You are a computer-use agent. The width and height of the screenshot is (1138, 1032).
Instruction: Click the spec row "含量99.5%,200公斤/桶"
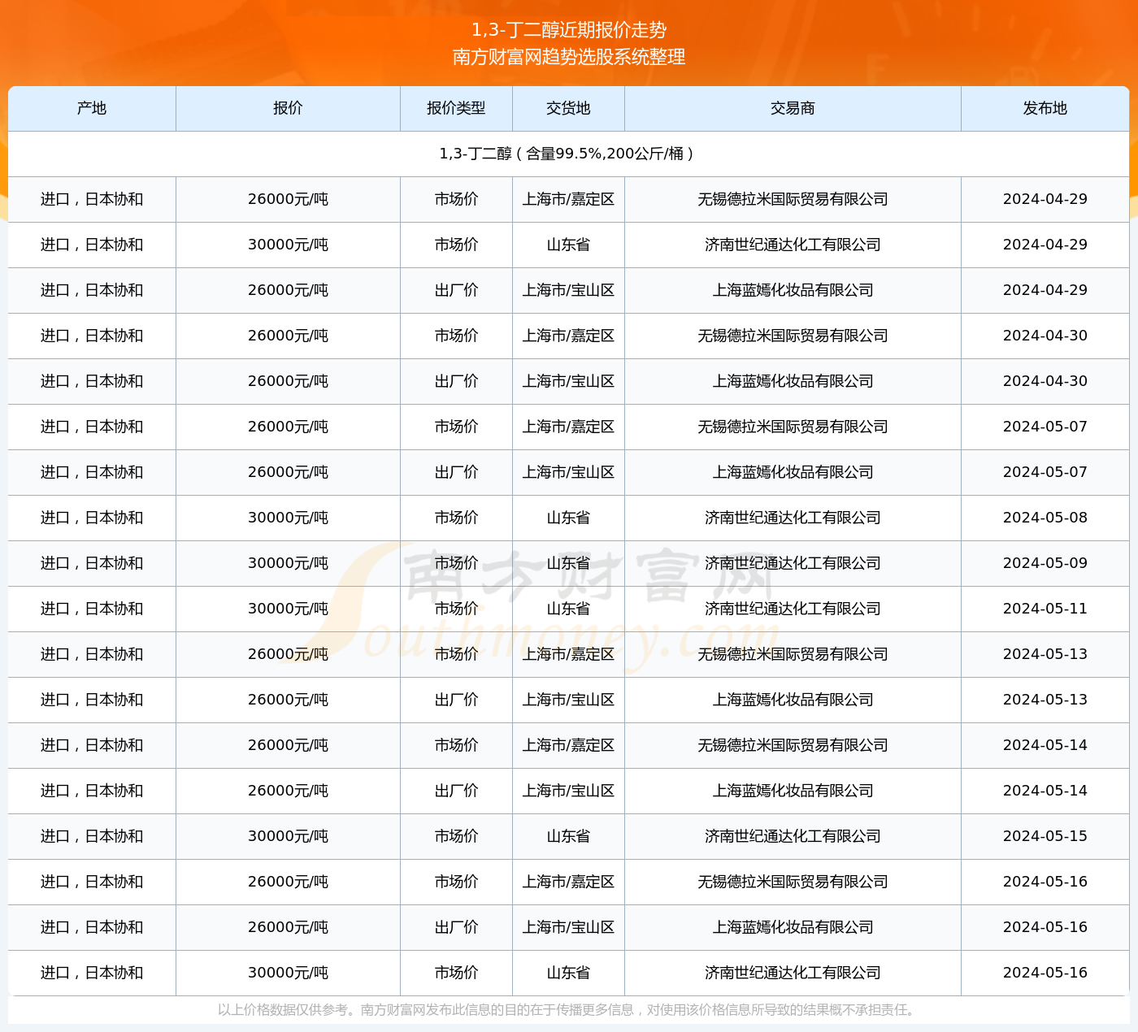pyautogui.click(x=569, y=154)
